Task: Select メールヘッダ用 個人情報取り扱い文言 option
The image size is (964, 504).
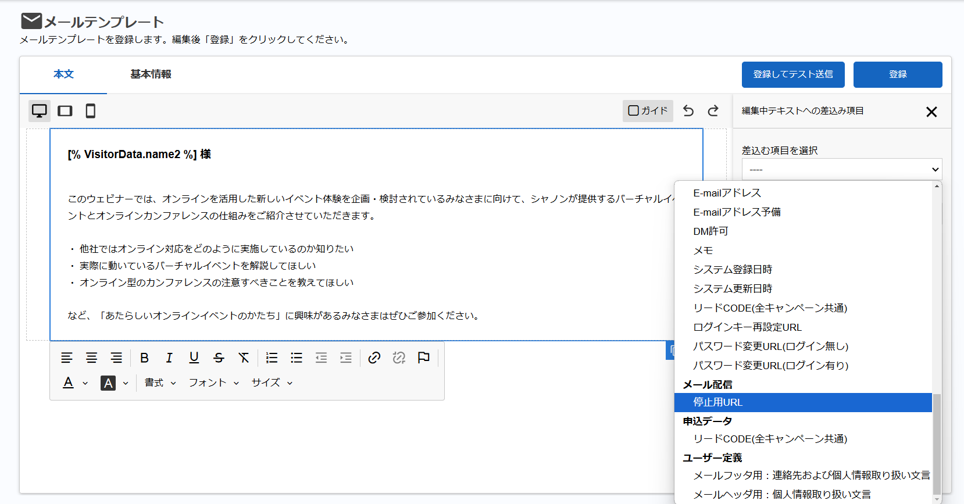Action: click(803, 495)
